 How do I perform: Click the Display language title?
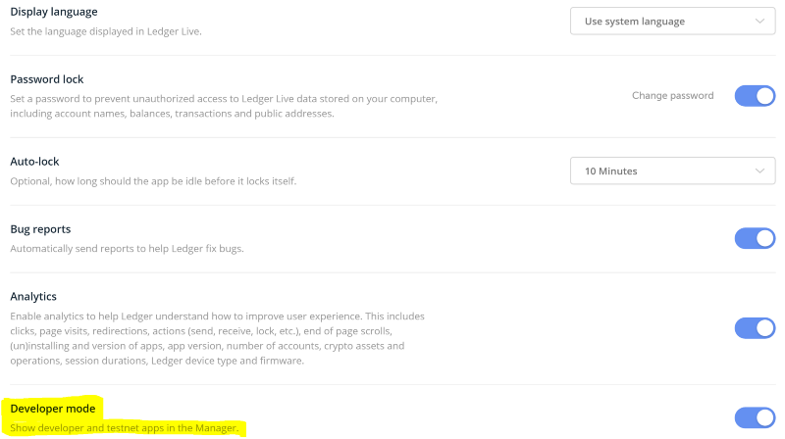[54, 12]
